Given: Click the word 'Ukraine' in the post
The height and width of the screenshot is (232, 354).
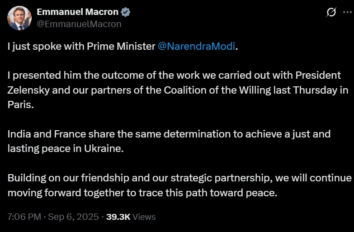Looking at the screenshot, I should point(104,148).
